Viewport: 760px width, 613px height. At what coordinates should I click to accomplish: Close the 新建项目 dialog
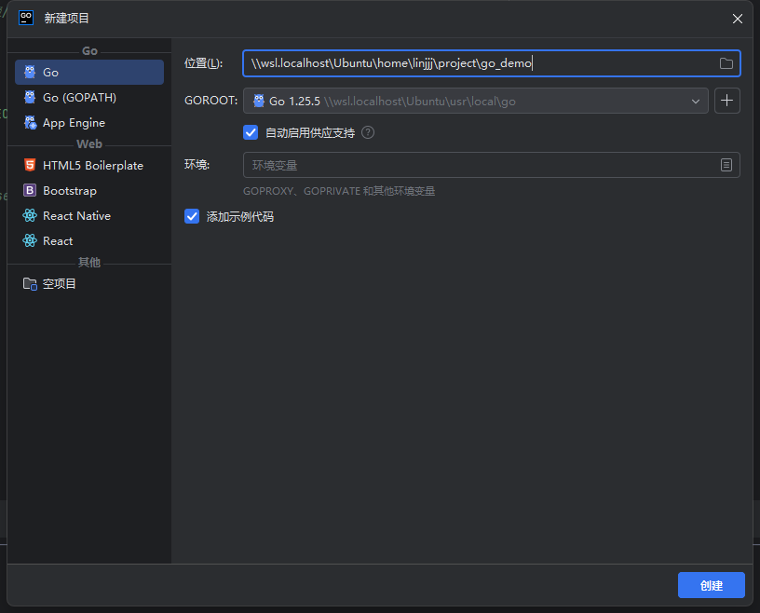[x=737, y=19]
